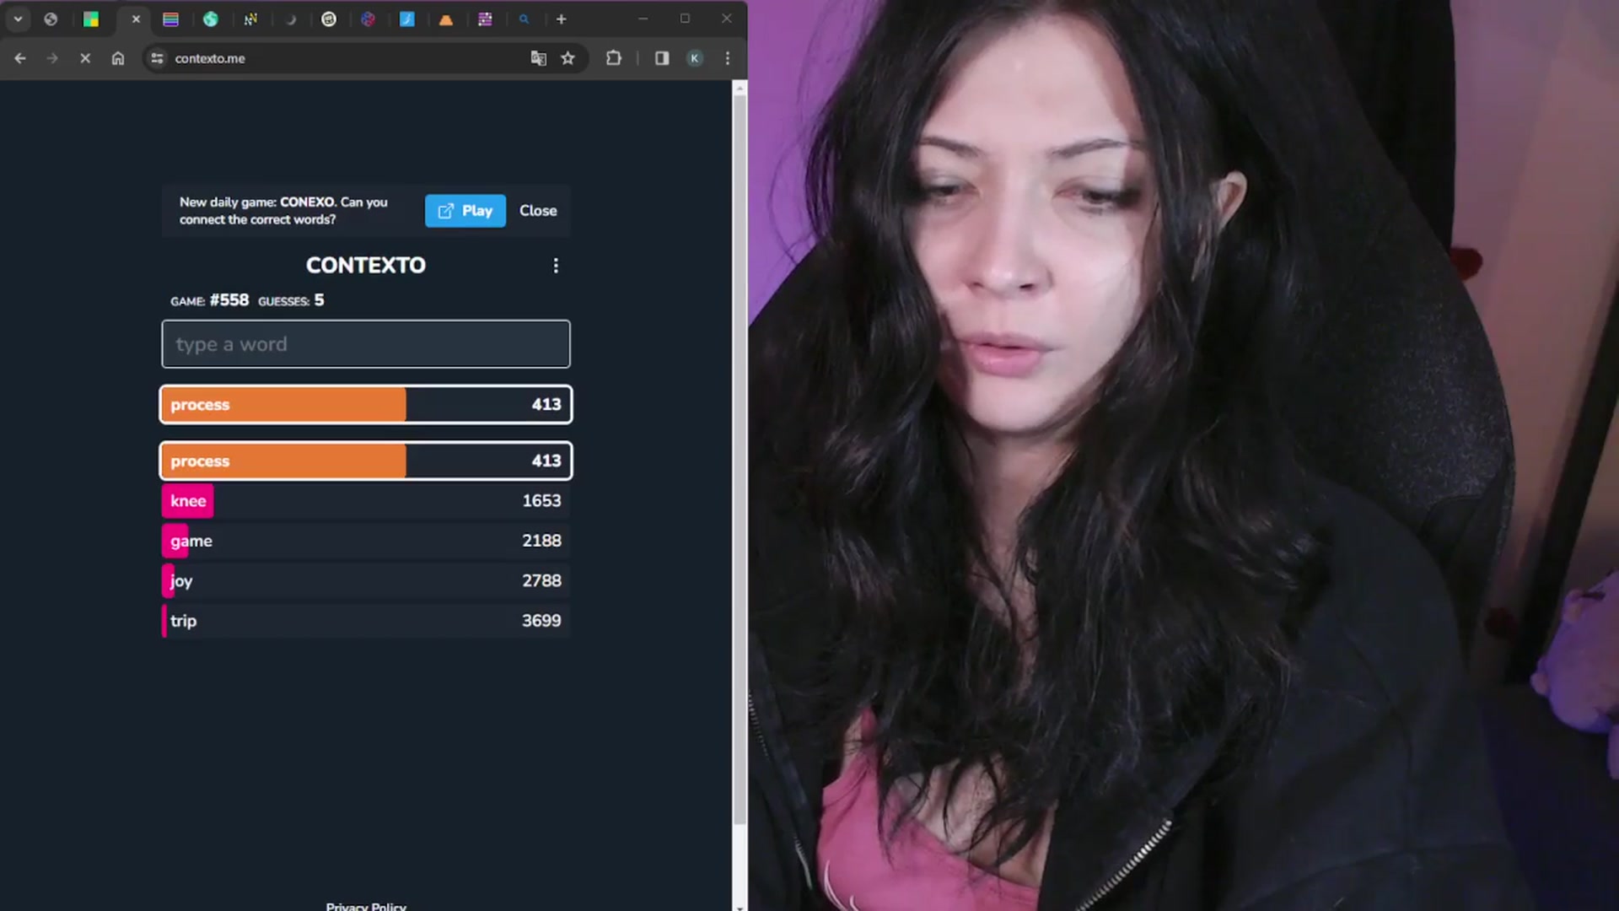Focus the 'type a word' input
Screen dimensions: 1619x911
click(366, 344)
